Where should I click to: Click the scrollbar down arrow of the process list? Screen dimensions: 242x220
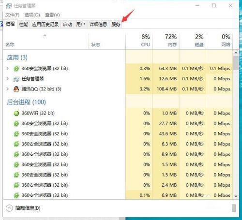point(236,196)
